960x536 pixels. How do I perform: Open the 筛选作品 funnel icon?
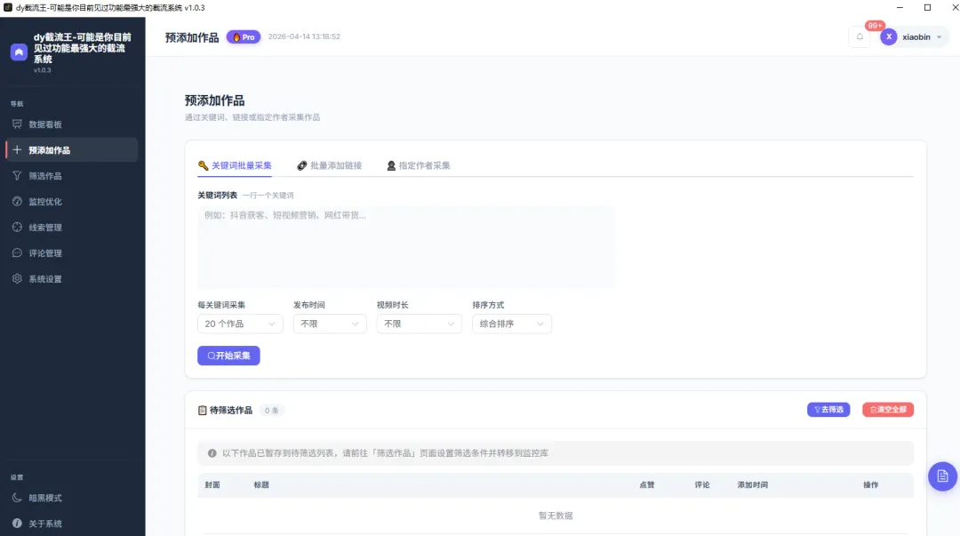[17, 176]
